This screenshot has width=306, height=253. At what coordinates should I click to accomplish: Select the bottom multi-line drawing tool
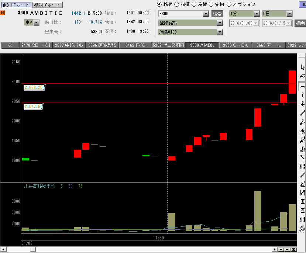pyautogui.click(x=302, y=228)
